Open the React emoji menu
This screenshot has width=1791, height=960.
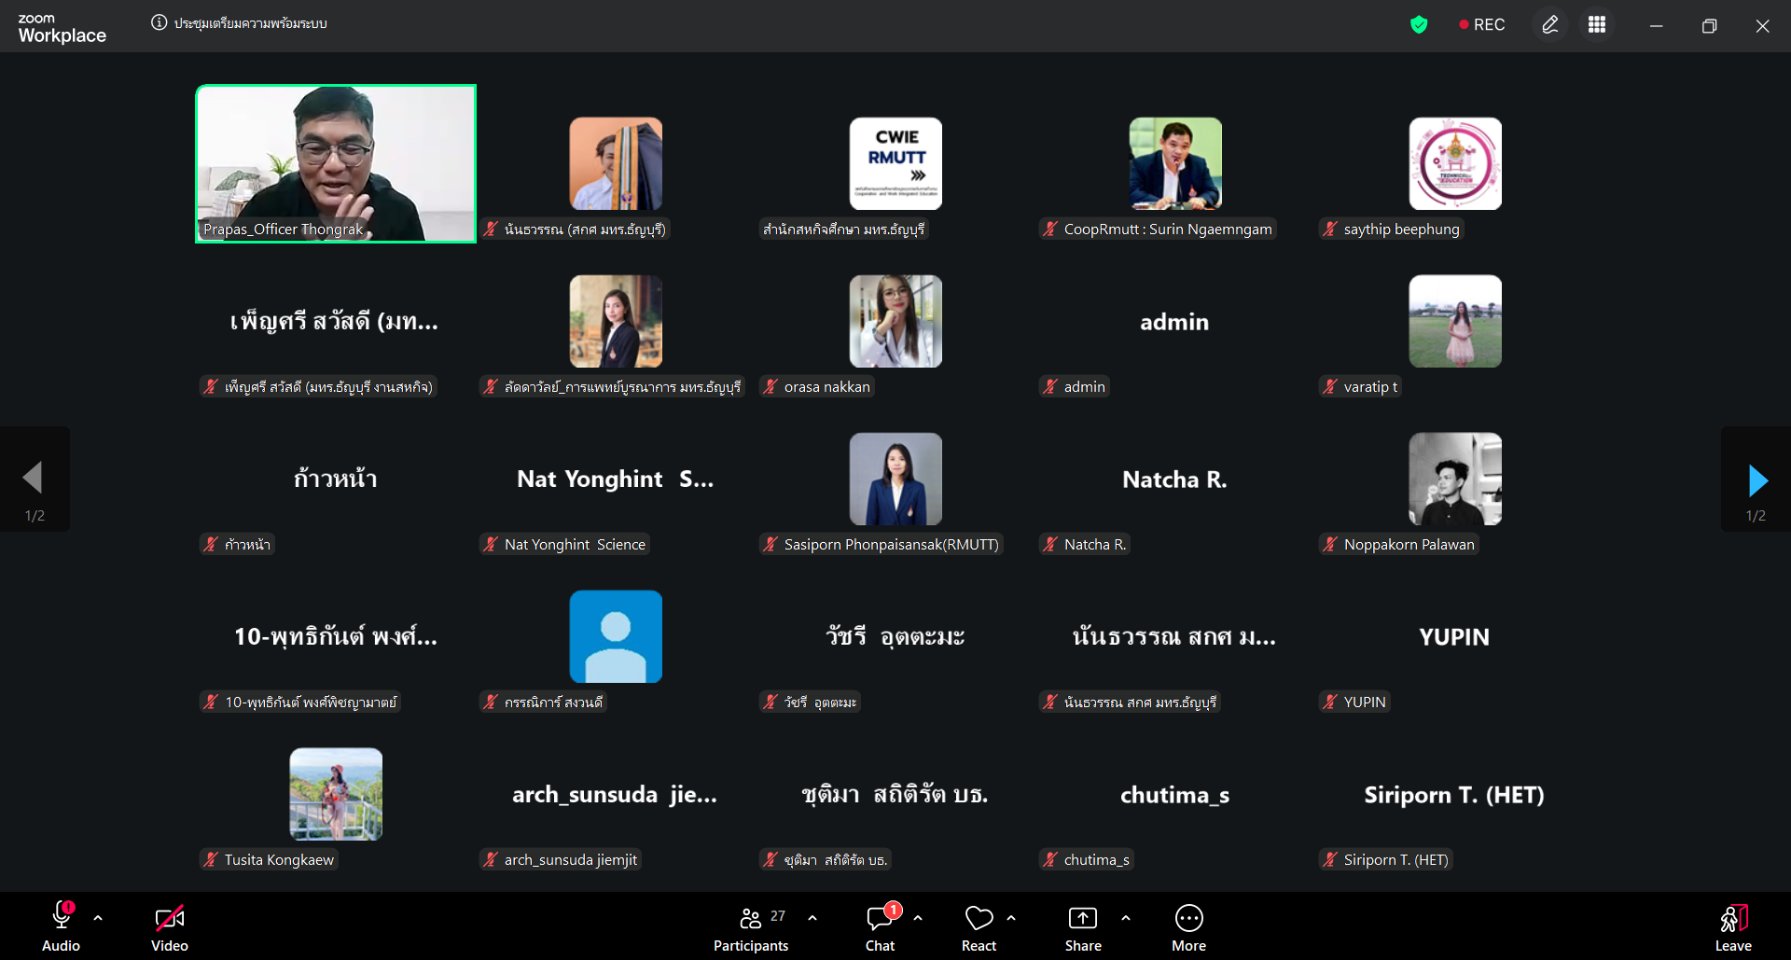979,928
